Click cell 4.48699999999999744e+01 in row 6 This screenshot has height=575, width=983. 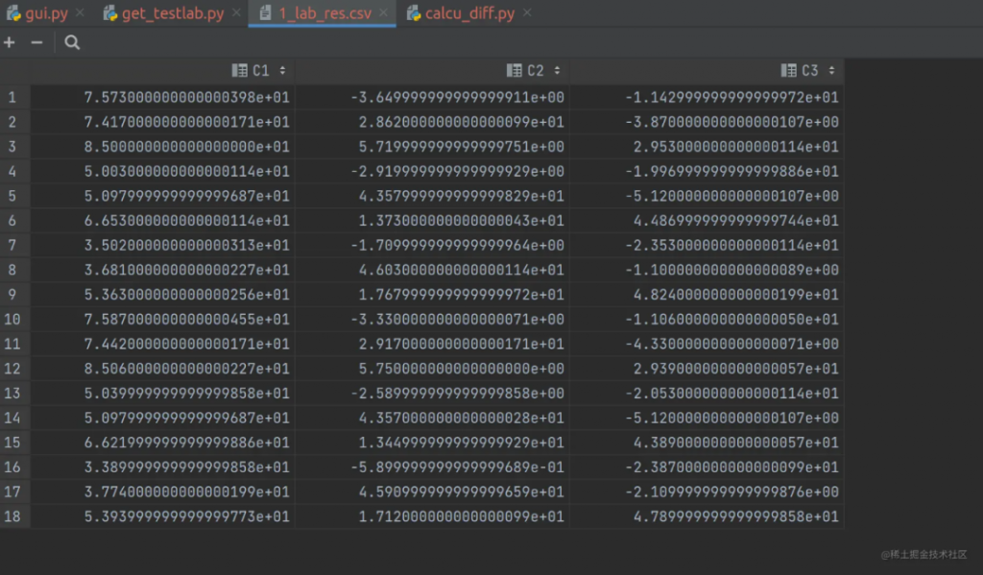(707, 221)
